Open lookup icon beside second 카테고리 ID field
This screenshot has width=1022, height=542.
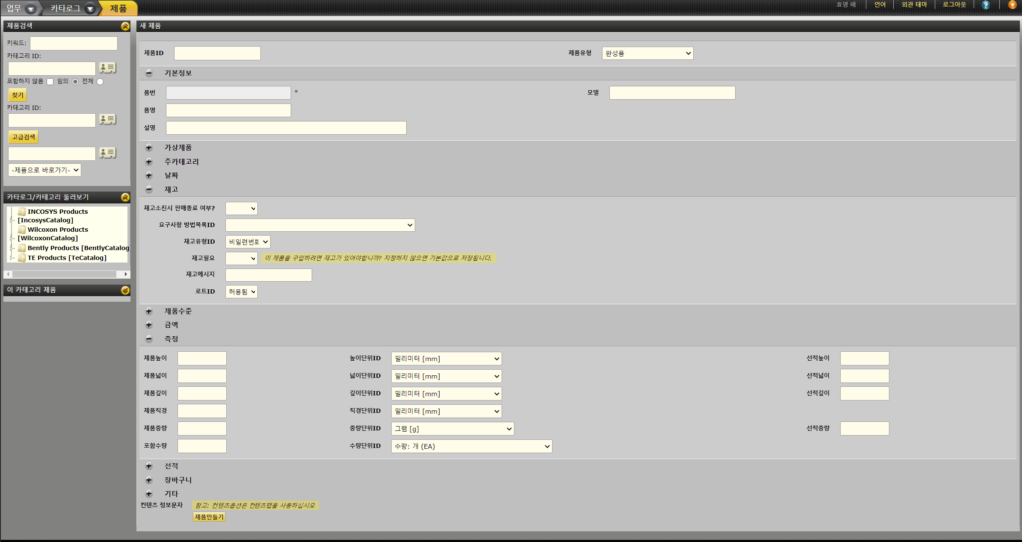[x=108, y=120]
